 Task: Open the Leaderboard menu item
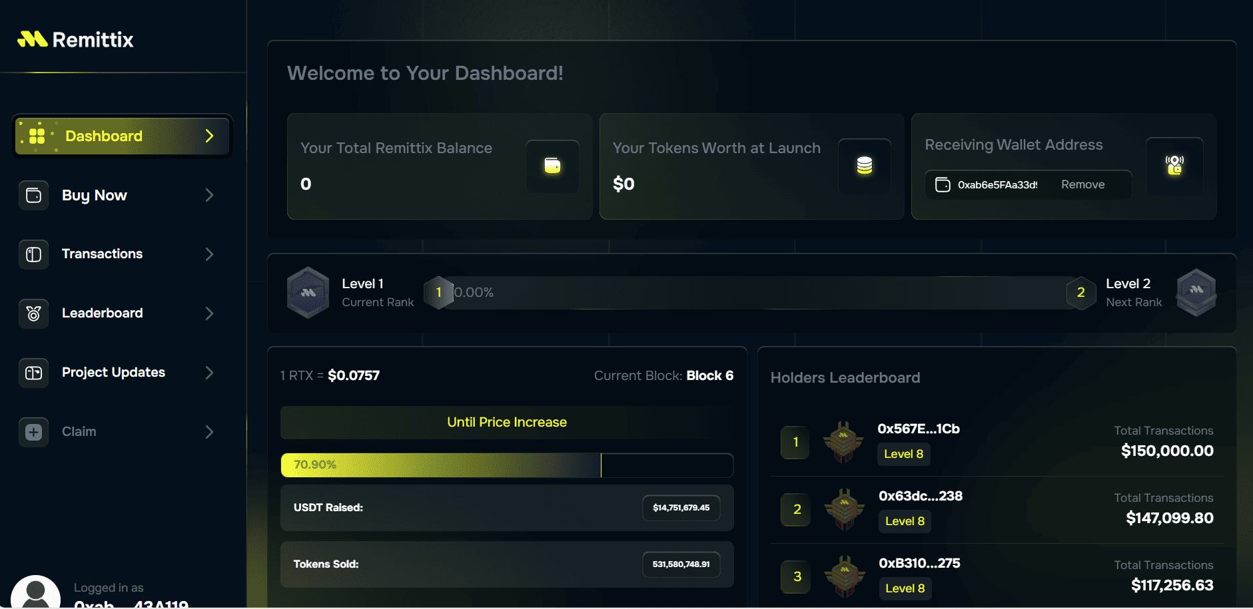pos(102,313)
